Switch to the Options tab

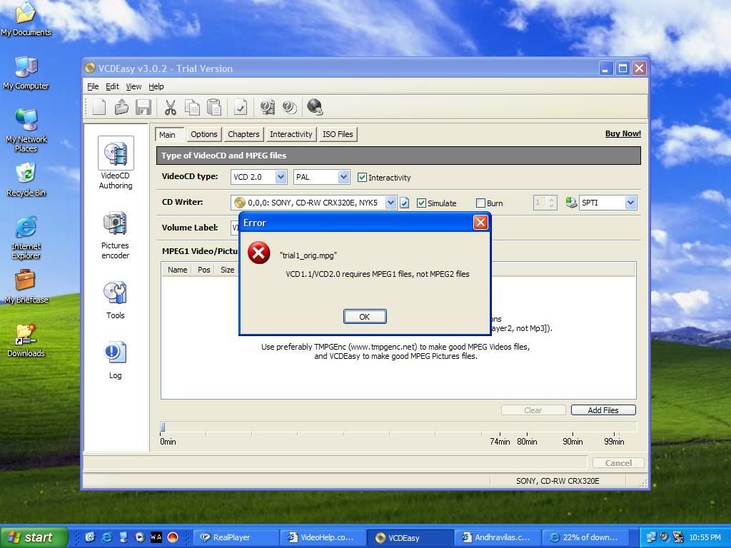(x=203, y=134)
